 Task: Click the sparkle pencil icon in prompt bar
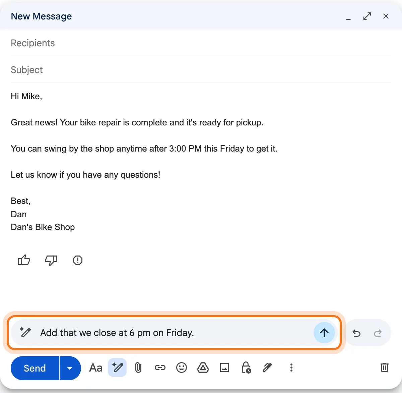pyautogui.click(x=25, y=332)
